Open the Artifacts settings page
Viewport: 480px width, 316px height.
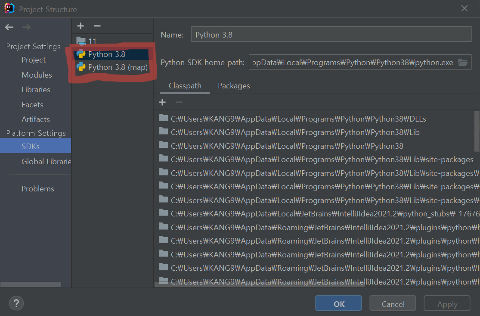(x=35, y=119)
